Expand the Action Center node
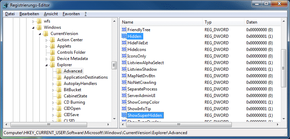The width and height of the screenshot is (290, 139). point(47,40)
